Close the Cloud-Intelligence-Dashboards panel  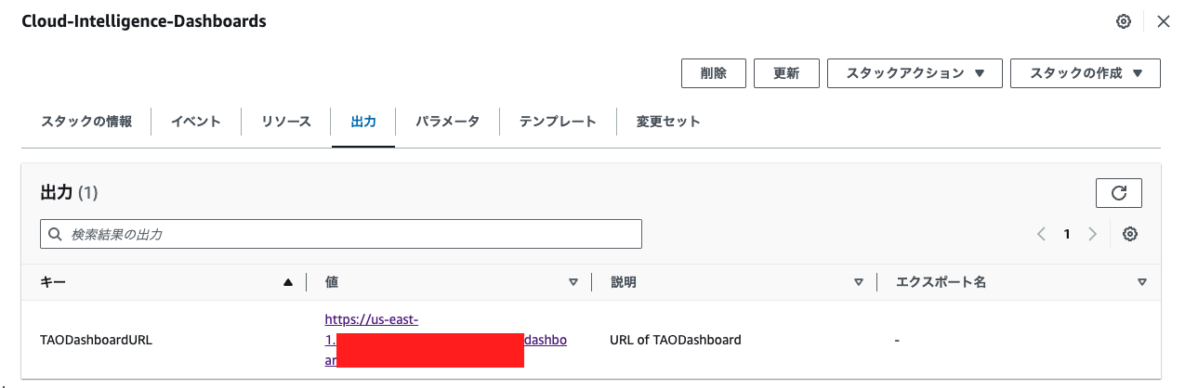pyautogui.click(x=1163, y=21)
